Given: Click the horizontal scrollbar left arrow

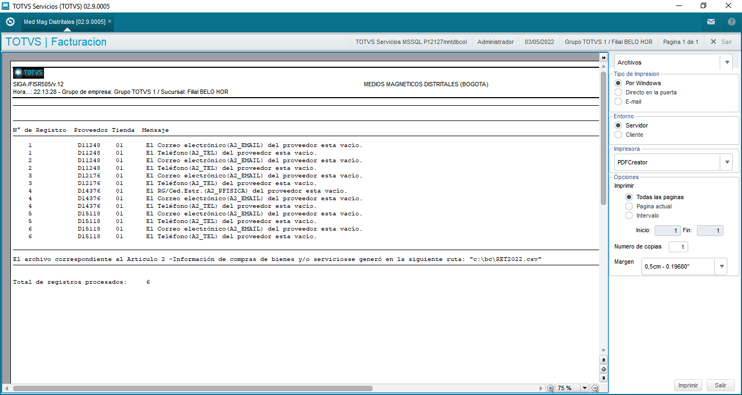Looking at the screenshot, I should pyautogui.click(x=7, y=388).
